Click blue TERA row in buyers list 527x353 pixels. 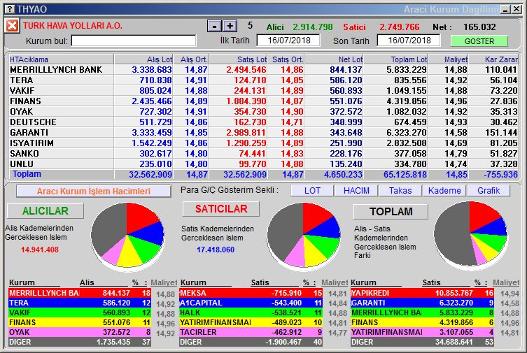[80, 303]
